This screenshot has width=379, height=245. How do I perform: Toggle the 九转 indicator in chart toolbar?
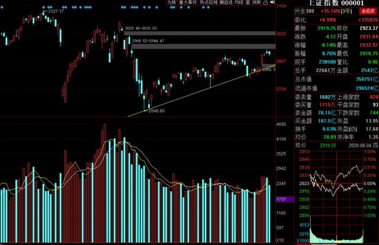[x=172, y=2]
